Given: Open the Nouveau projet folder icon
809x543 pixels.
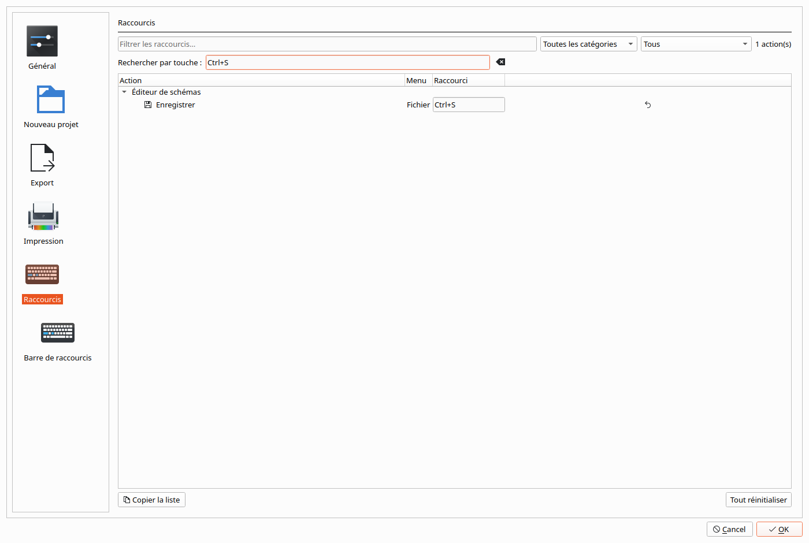Looking at the screenshot, I should pyautogui.click(x=51, y=99).
